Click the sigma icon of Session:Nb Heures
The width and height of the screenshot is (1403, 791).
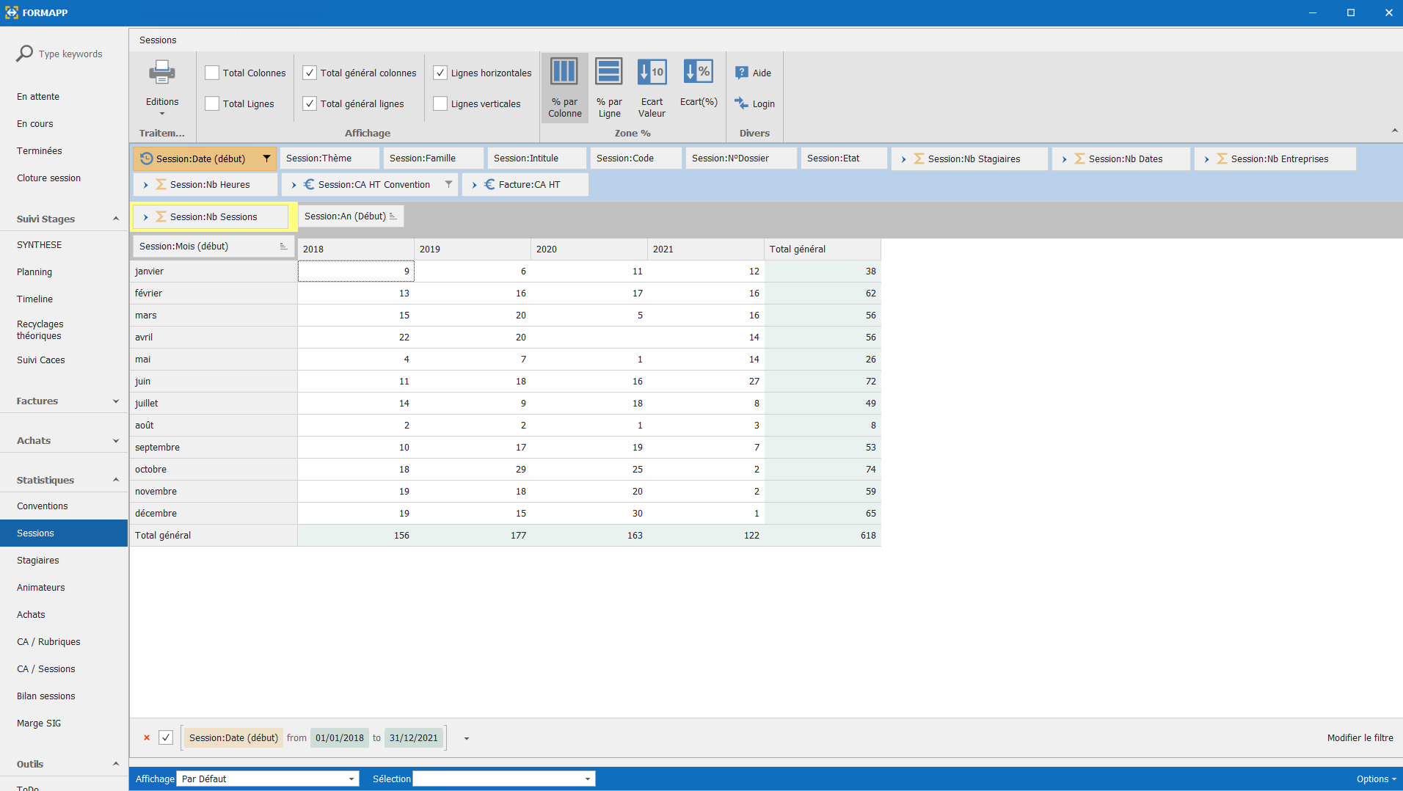coord(161,184)
